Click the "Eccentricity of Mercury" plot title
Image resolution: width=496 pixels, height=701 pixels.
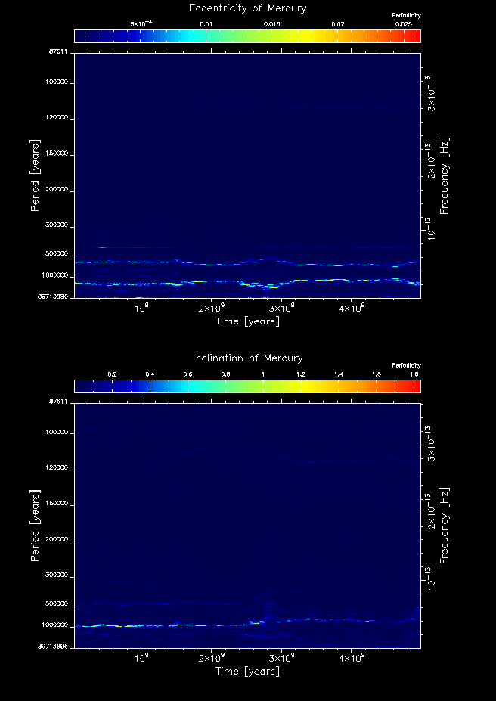(x=247, y=8)
